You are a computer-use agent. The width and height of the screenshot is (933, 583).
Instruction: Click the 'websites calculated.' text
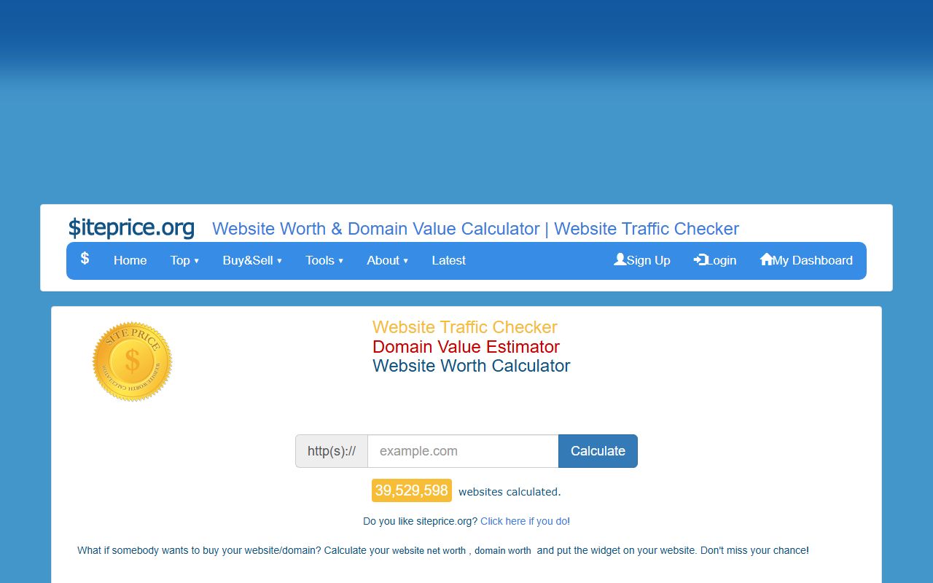(510, 492)
